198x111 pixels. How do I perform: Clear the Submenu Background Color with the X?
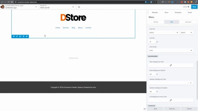(x=191, y=83)
